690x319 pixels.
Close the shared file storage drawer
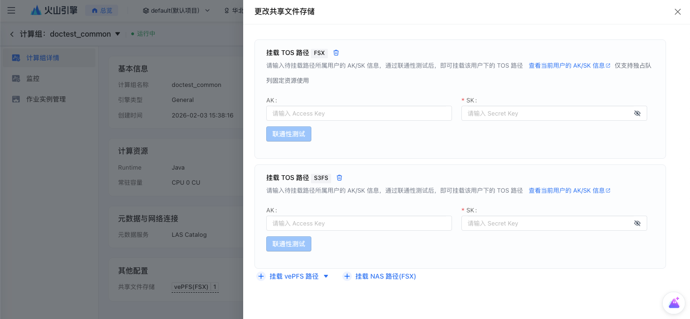coord(677,12)
